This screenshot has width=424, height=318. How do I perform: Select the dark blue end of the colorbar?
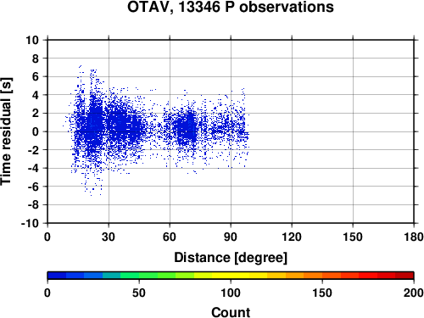click(57, 276)
